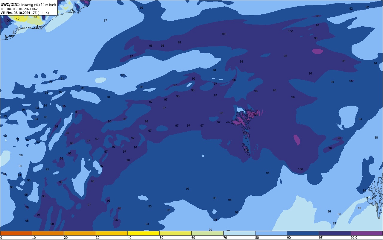Click the '85' humidity value on the map

[x=334, y=224]
